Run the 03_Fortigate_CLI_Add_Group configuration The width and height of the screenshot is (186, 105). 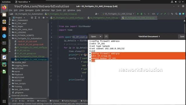pos(138,14)
